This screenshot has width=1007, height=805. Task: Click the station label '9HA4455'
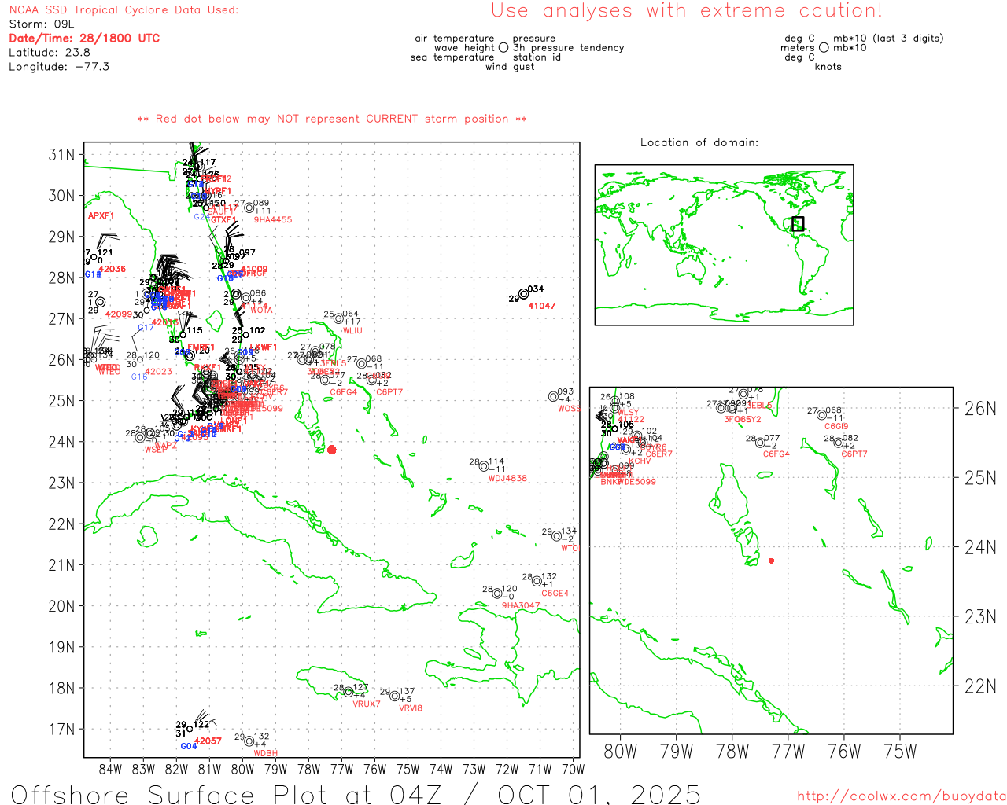click(x=273, y=220)
